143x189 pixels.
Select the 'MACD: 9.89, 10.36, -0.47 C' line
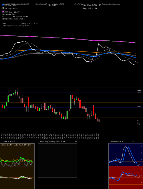[x=14, y=19]
